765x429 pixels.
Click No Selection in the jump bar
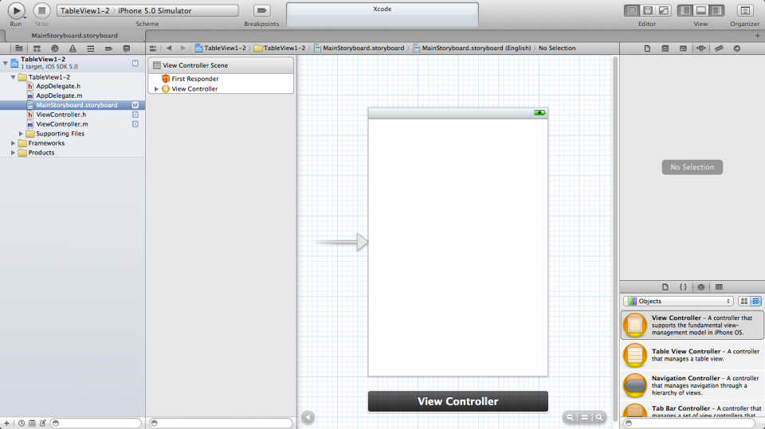(557, 49)
